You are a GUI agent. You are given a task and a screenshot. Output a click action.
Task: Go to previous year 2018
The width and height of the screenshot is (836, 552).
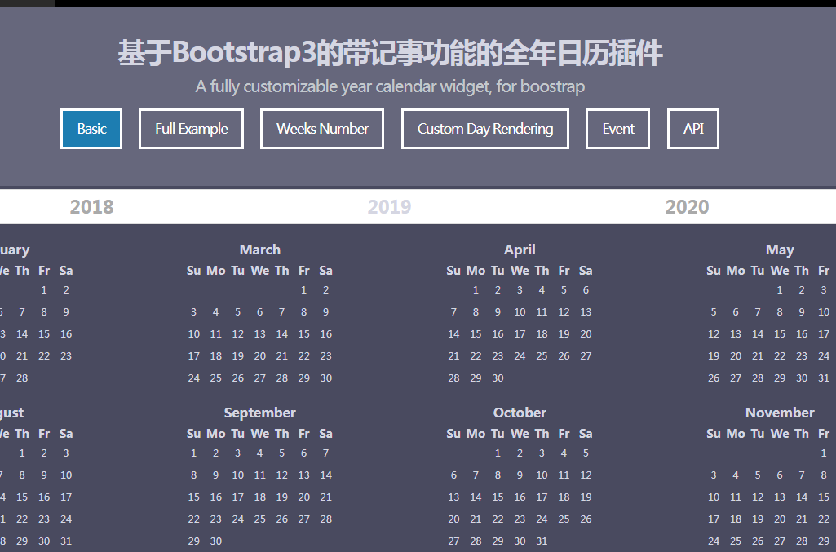click(x=91, y=207)
